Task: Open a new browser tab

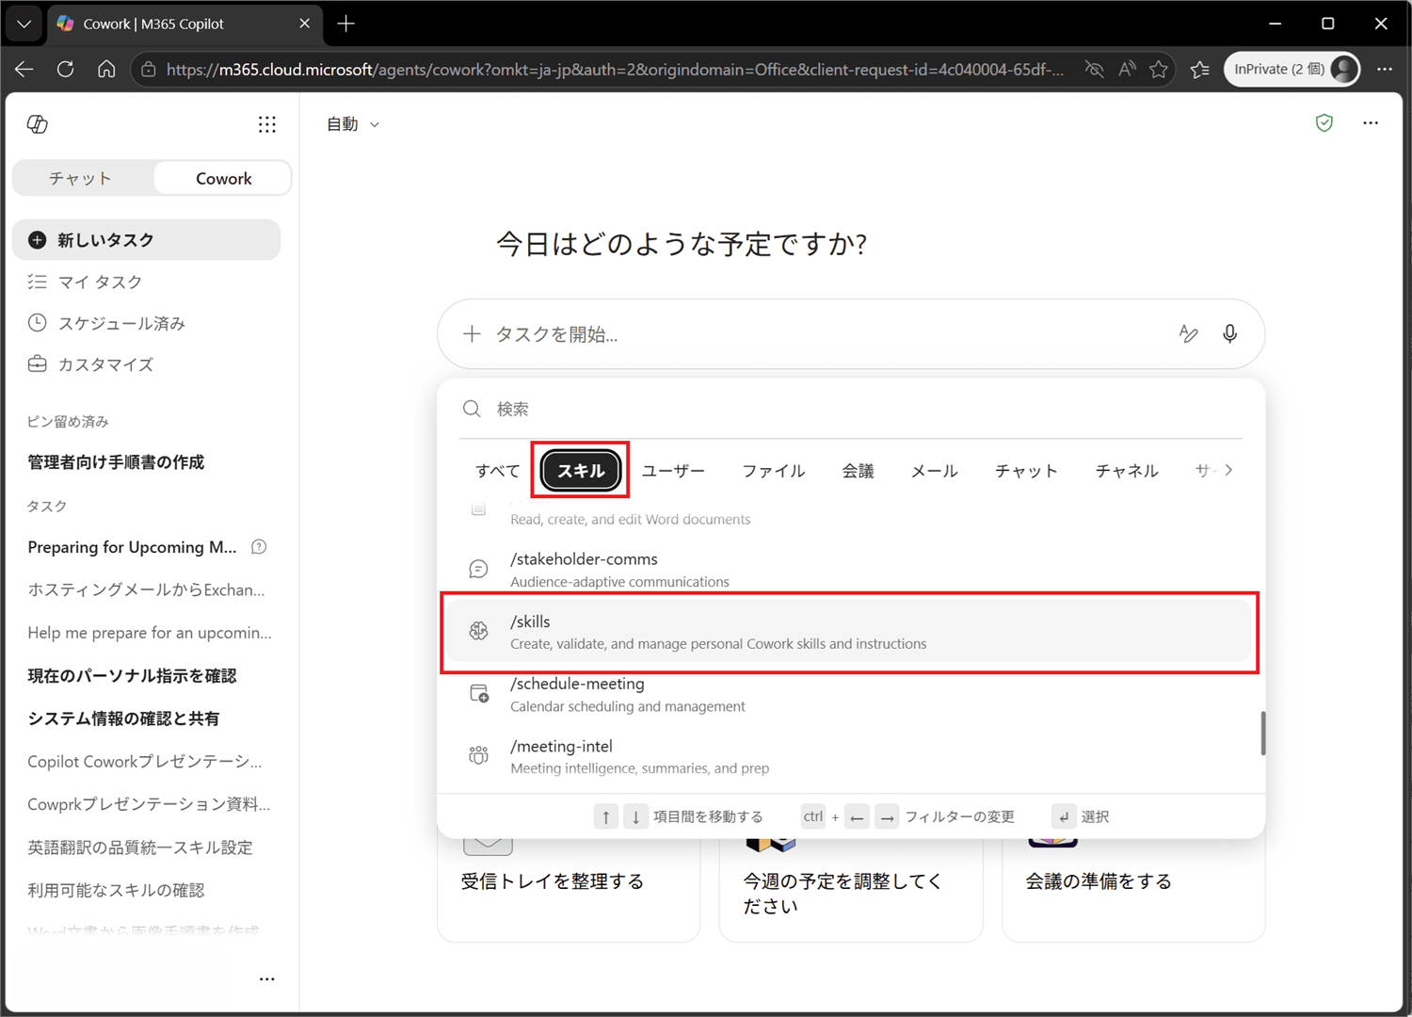Action: tap(345, 24)
